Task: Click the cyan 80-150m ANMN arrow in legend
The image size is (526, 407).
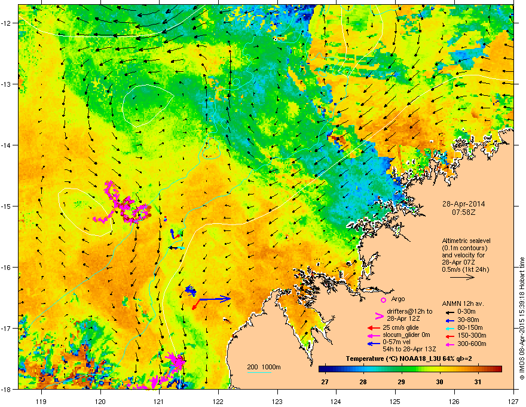Action: pyautogui.click(x=449, y=328)
